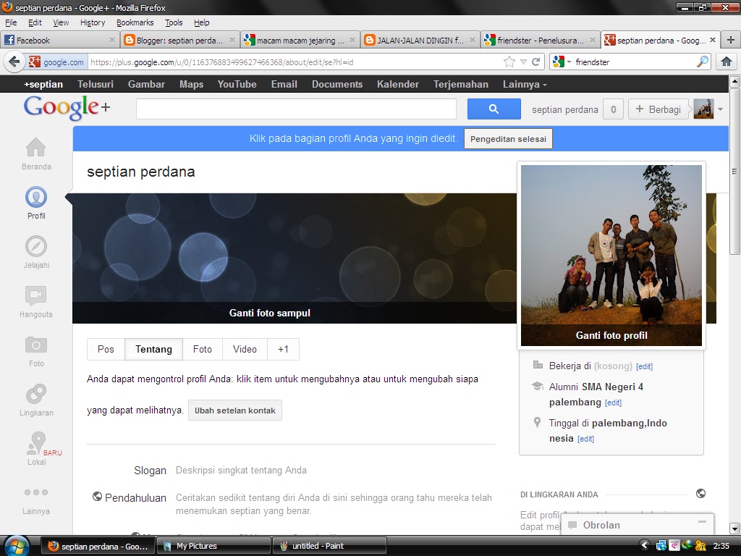Open Lainnya three-dots icon in sidebar

[36, 492]
